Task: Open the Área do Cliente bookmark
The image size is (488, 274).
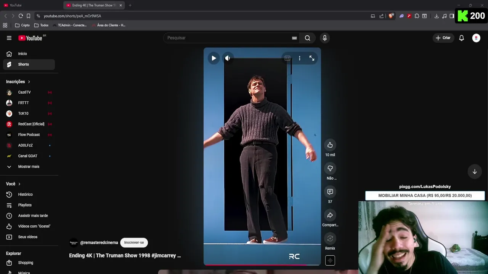Action: click(x=109, y=25)
